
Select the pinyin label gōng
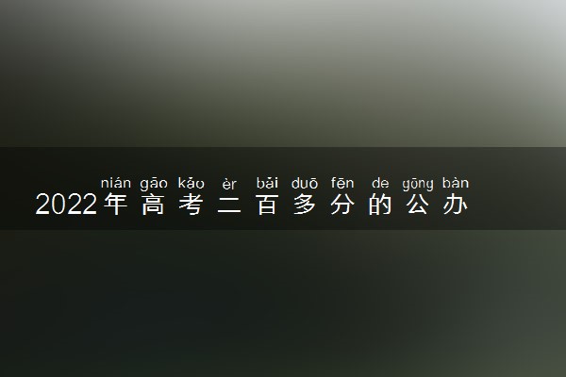pyautogui.click(x=418, y=184)
